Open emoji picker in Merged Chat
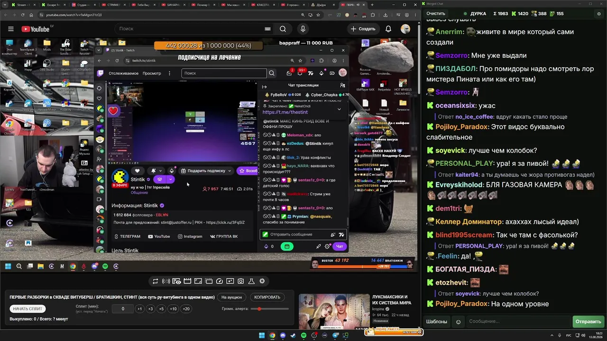607x341 pixels. pos(458,322)
